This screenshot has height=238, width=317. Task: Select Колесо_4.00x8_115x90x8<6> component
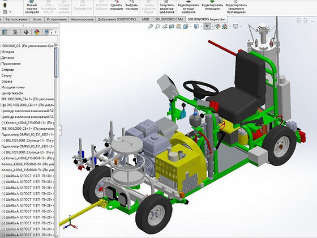pyautogui.click(x=27, y=164)
